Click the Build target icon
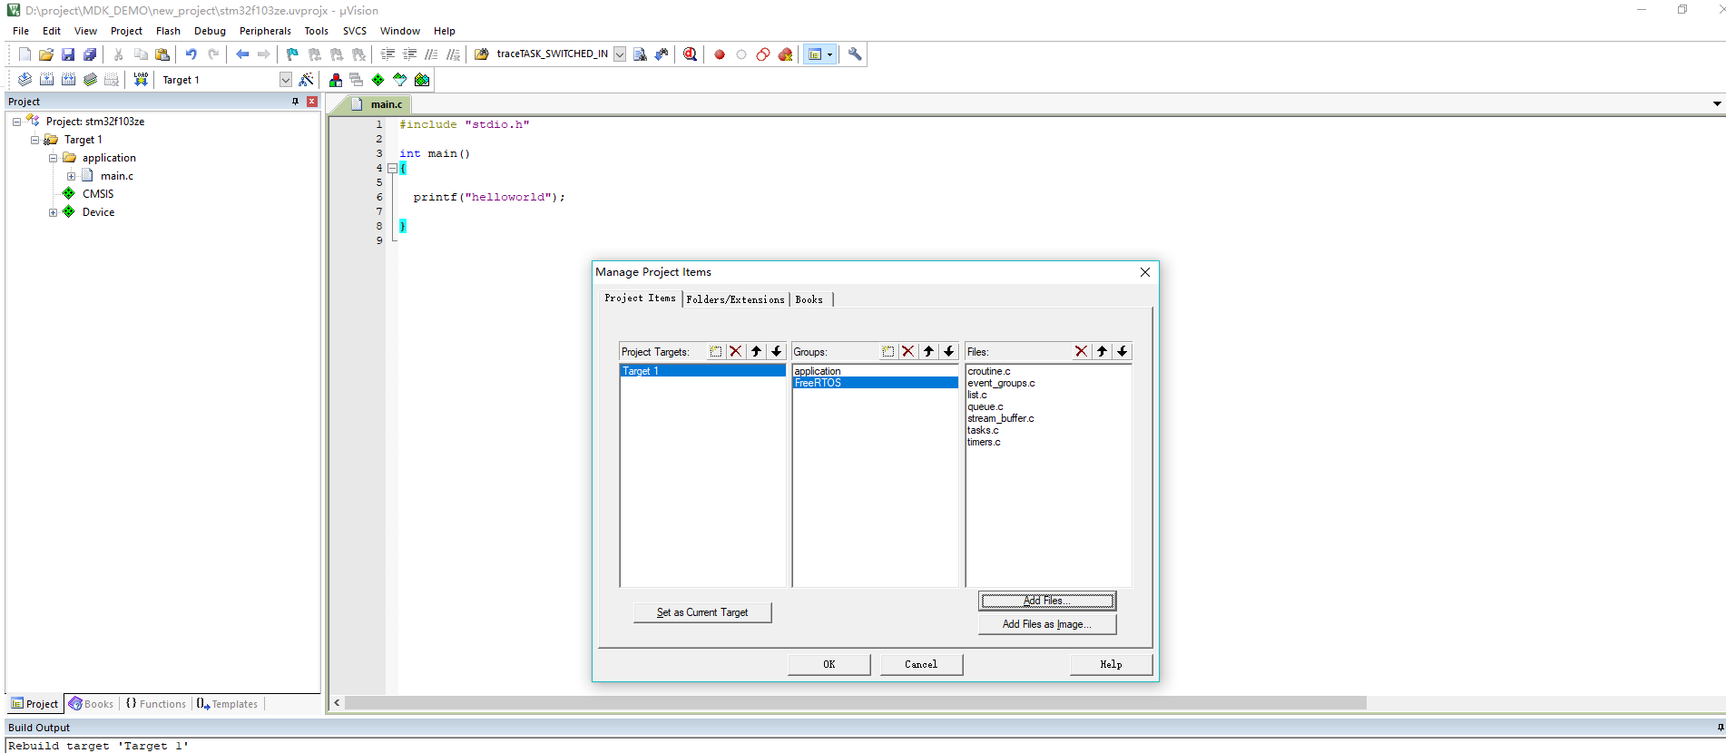 [46, 80]
